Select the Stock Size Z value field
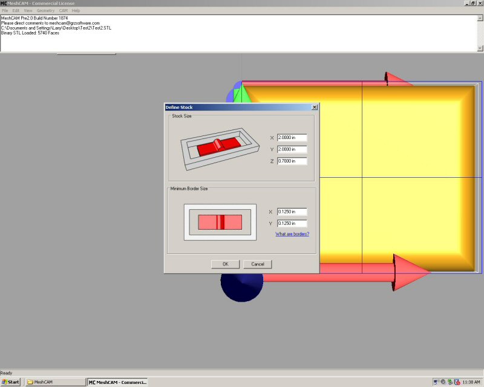 click(292, 161)
